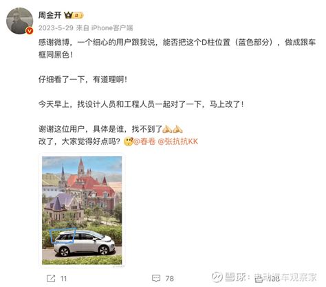Click the Xueqiu snowball logo watermark
Image resolution: width=326 pixels, height=287 pixels.
217,277
